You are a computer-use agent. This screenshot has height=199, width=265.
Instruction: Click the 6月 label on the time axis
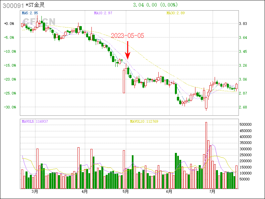tap(169, 191)
